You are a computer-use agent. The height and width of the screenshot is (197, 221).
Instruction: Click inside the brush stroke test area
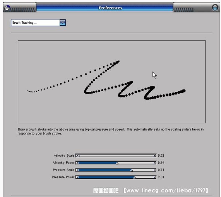[x=112, y=82]
